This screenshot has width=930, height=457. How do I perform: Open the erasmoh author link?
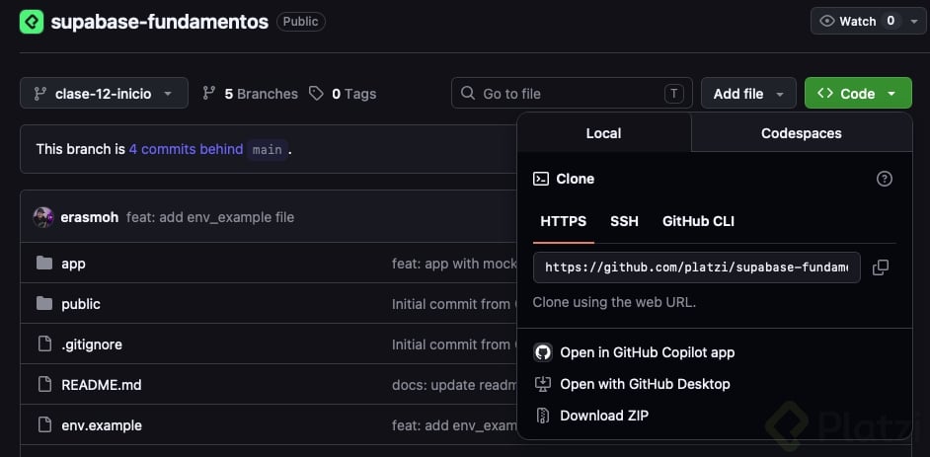click(x=89, y=217)
